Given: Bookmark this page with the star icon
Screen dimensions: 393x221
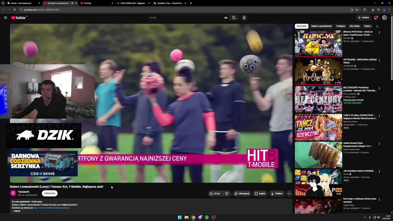Looking at the screenshot, I should 357,10.
